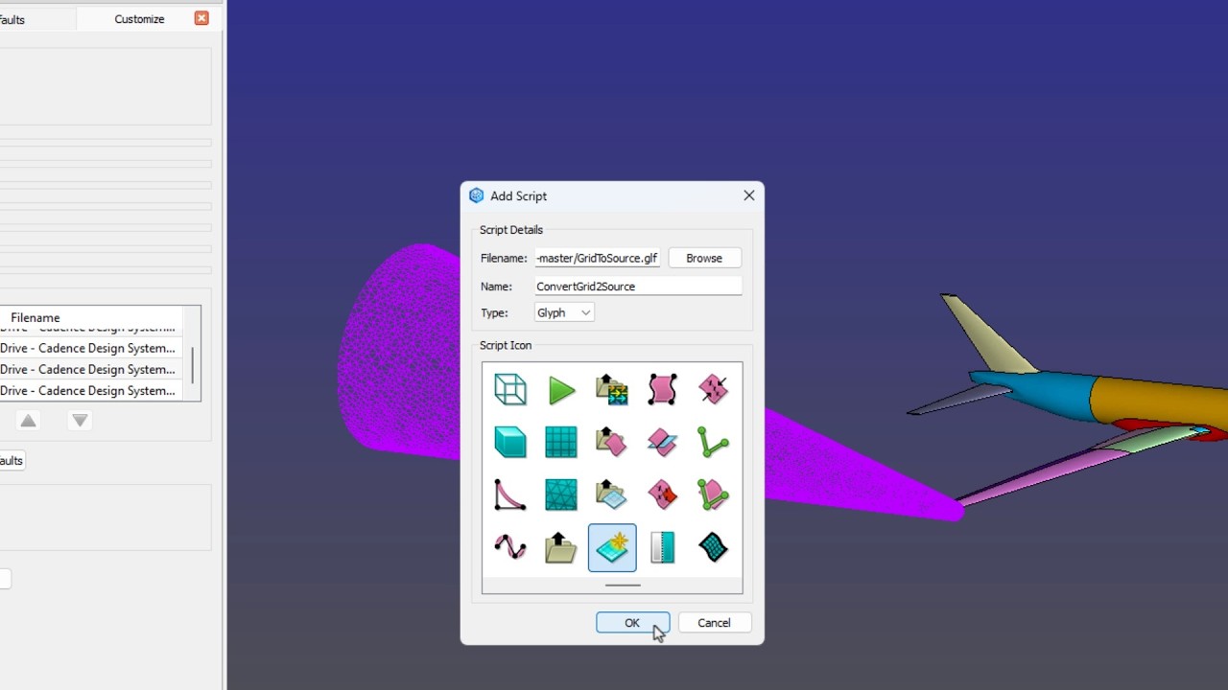The image size is (1228, 690).
Task: Cancel the Add Script dialog
Action: click(x=714, y=623)
